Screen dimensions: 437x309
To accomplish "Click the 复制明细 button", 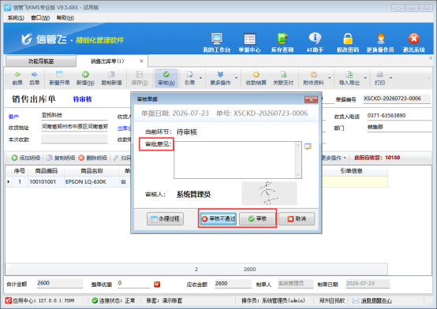I will (x=61, y=158).
